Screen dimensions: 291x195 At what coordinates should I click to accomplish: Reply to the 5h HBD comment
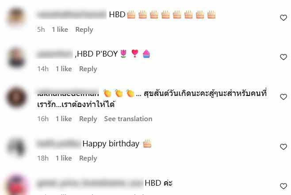tap(84, 30)
